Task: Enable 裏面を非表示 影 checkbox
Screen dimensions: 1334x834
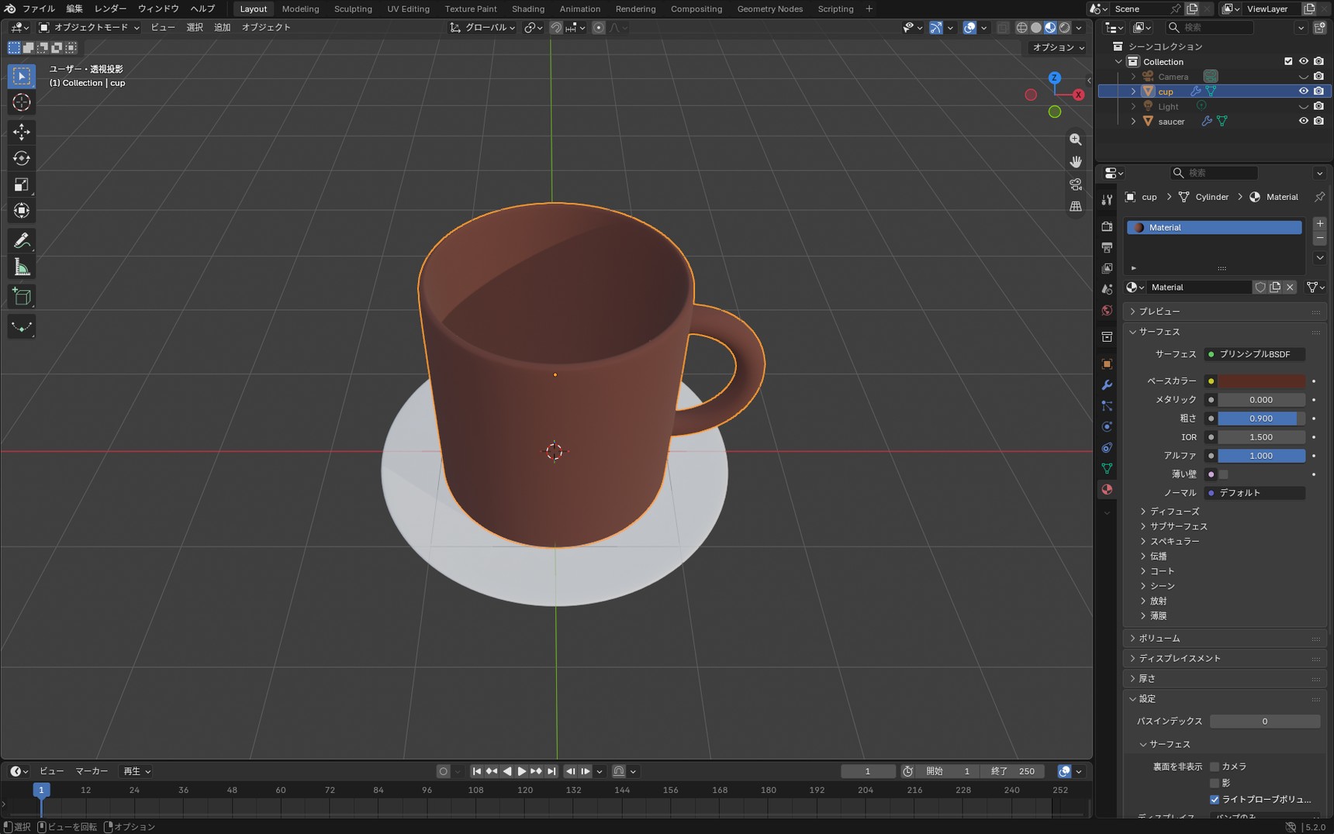Action: (1215, 783)
